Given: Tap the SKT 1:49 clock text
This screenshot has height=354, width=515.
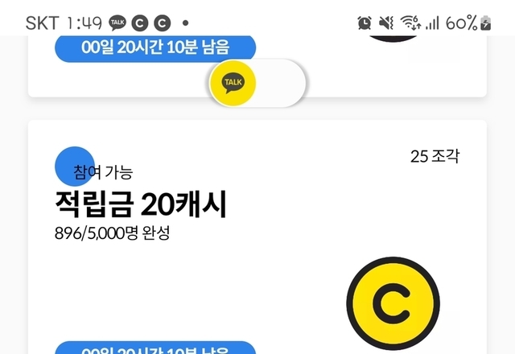Looking at the screenshot, I should click(x=64, y=23).
